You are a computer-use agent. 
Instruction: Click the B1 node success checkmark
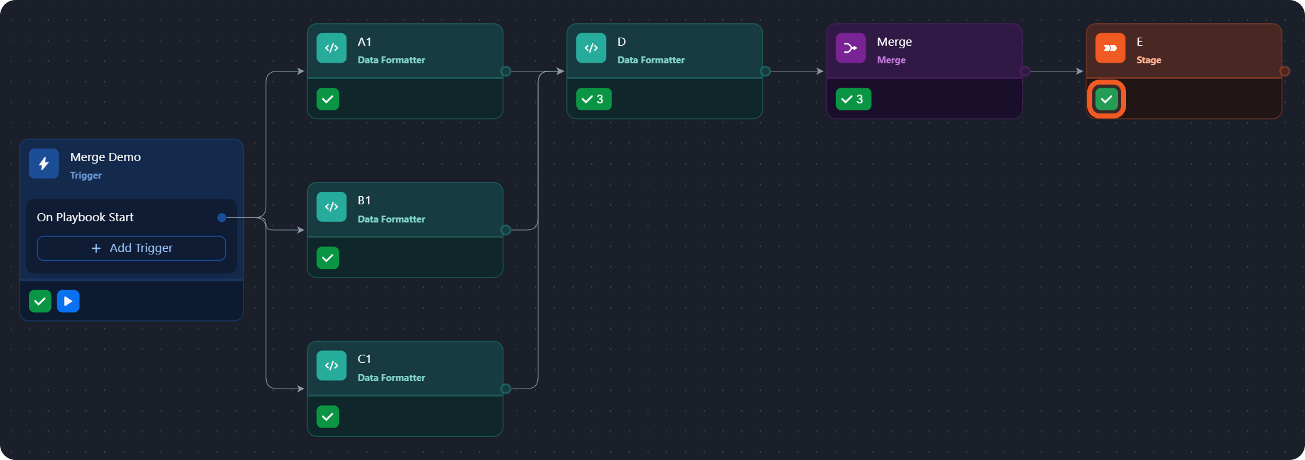pos(328,258)
